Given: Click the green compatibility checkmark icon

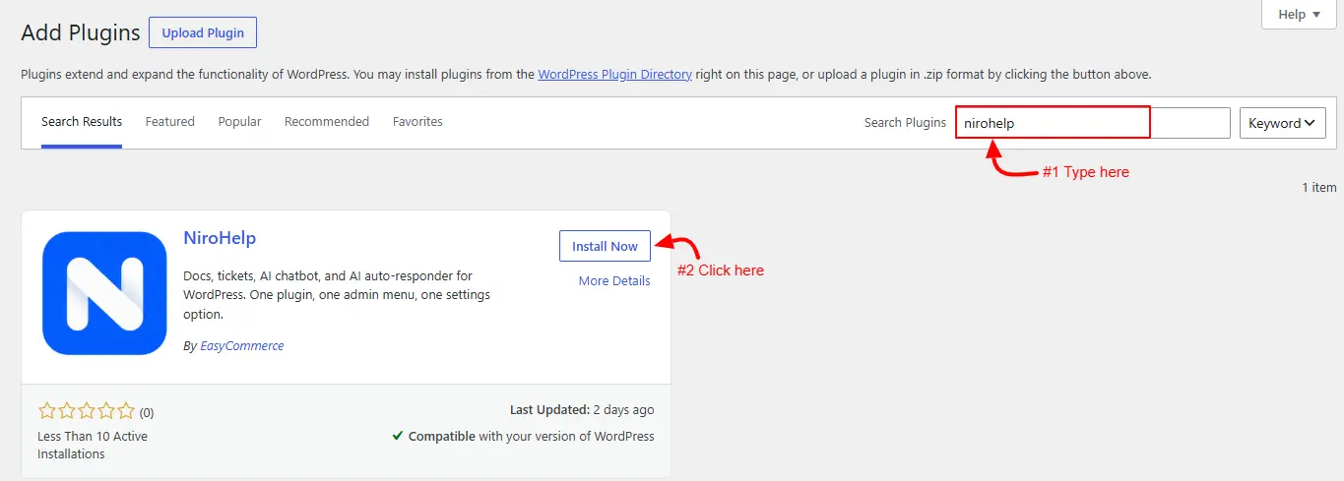Looking at the screenshot, I should tap(398, 436).
